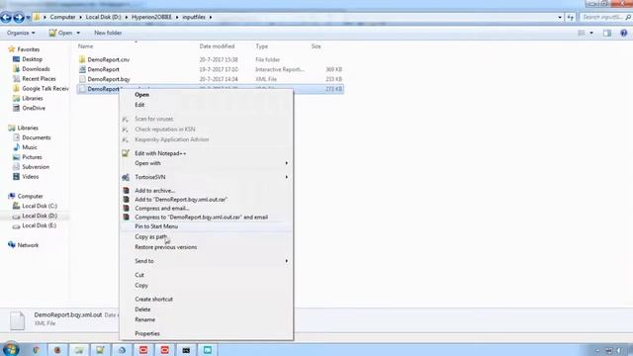The width and height of the screenshot is (633, 356).
Task: Select Restore previous versions
Action: tap(166, 247)
